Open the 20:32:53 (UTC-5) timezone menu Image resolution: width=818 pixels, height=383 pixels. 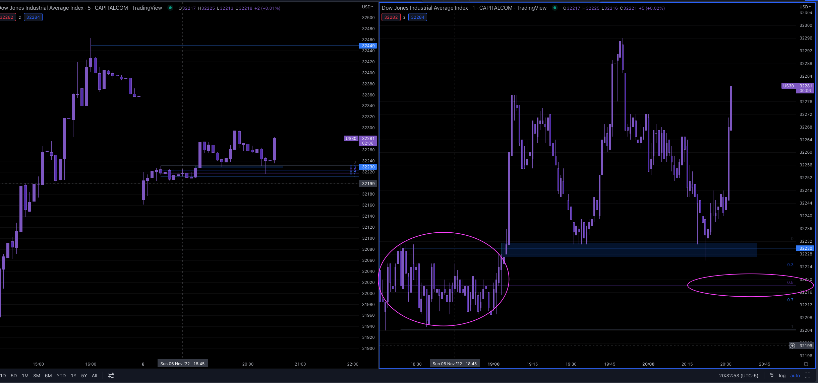click(739, 376)
